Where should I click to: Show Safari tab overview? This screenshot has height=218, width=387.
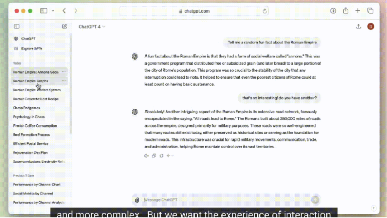click(x=370, y=11)
